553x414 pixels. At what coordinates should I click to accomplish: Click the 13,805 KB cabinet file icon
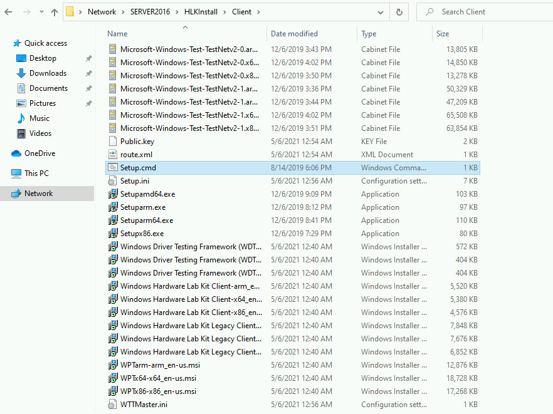pyautogui.click(x=112, y=49)
